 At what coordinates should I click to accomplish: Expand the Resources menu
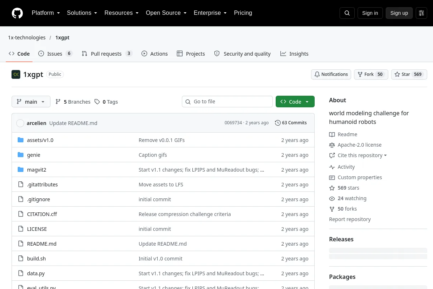122,13
